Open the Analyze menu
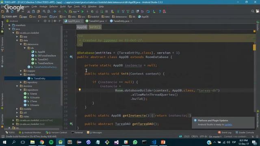Image resolution: width=260 pixels, height=146 pixels. click(43, 6)
